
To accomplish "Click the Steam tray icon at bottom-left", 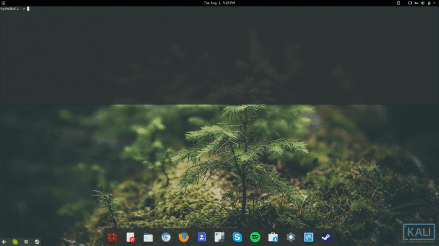I will click(x=37, y=242).
